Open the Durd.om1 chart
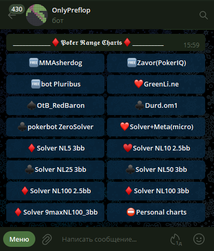Screen dimensions: 214x251 (x=156, y=106)
